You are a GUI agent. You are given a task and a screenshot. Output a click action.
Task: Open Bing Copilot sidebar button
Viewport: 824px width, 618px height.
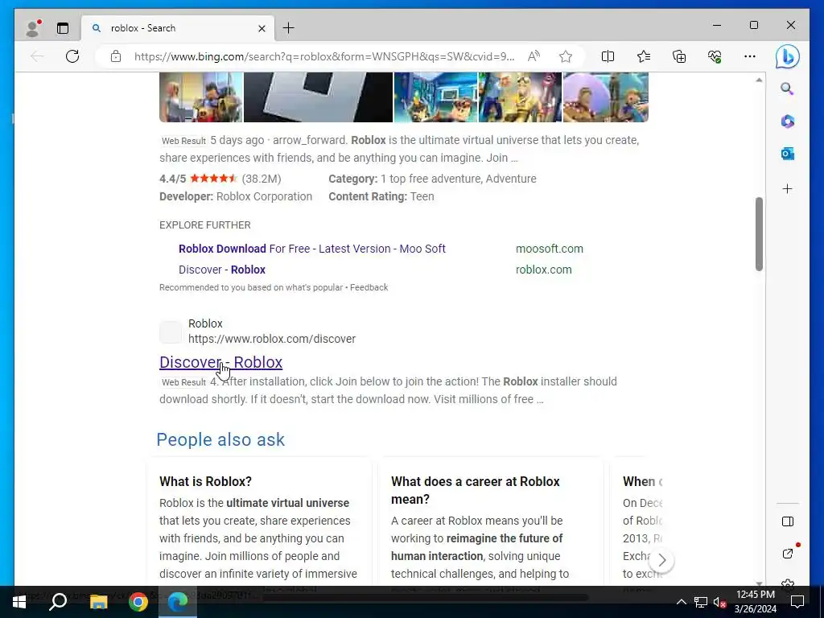[x=787, y=57]
